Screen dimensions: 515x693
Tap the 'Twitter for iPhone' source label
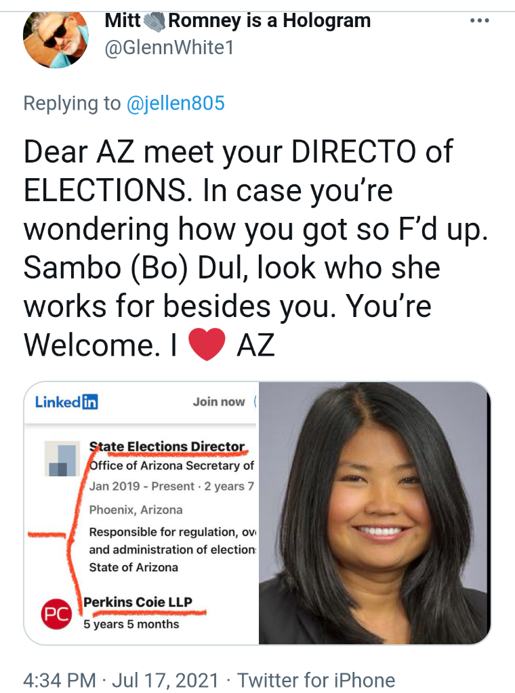tap(316, 680)
